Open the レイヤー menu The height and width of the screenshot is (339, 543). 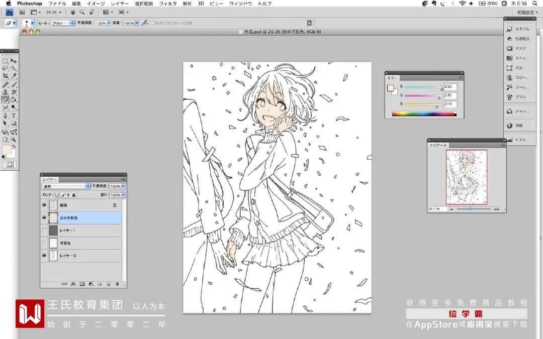click(x=120, y=4)
